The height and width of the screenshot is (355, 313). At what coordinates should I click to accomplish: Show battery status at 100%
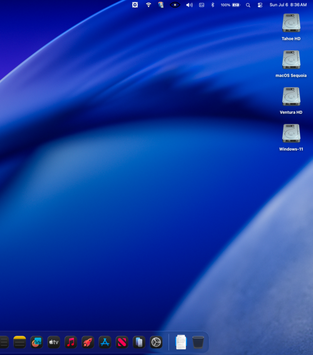tap(230, 5)
